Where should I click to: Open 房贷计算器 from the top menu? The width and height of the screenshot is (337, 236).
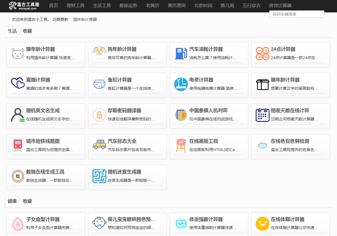click(280, 6)
